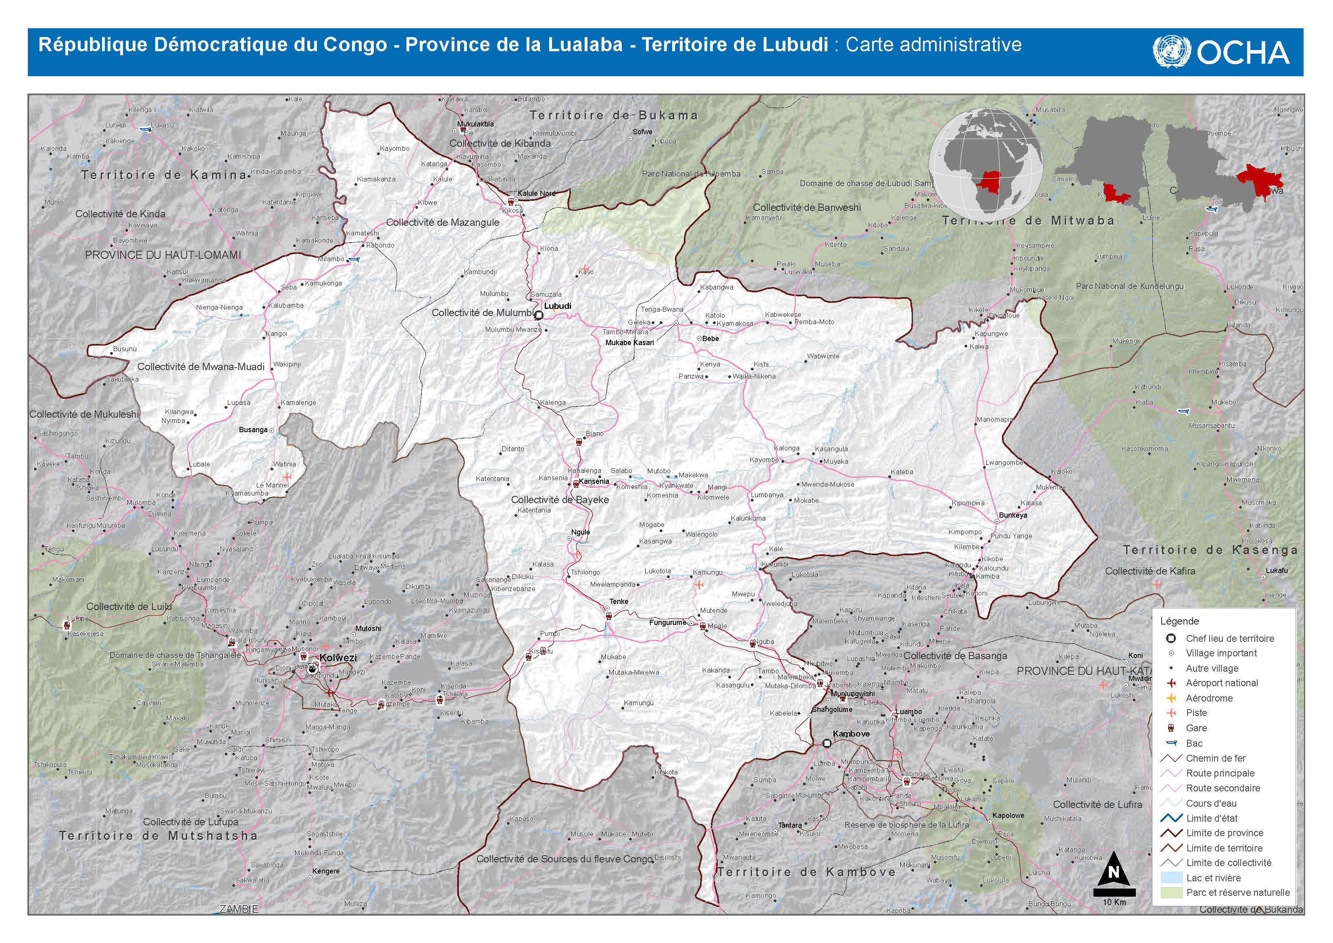This screenshot has height=943, width=1333.
Task: Click the Gare train icon in legend
Action: point(1171,728)
